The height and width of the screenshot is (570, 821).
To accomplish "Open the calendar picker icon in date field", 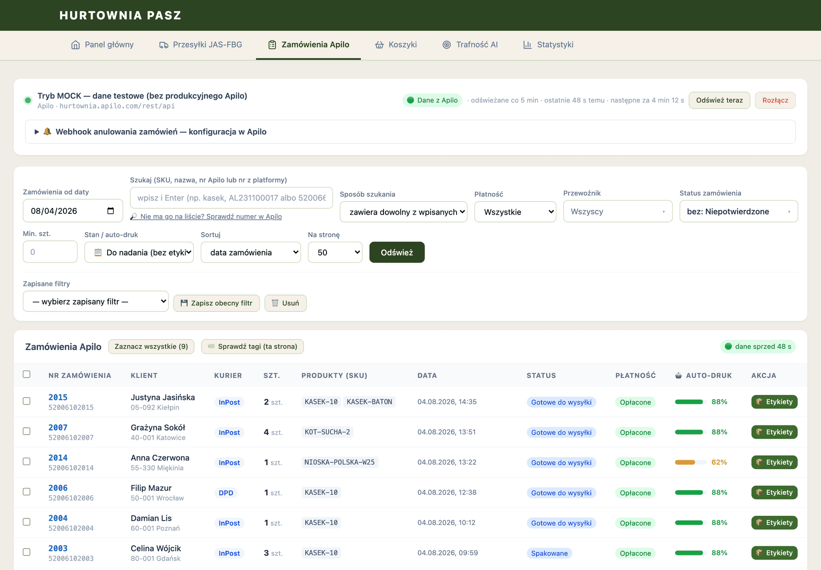I will coord(110,211).
